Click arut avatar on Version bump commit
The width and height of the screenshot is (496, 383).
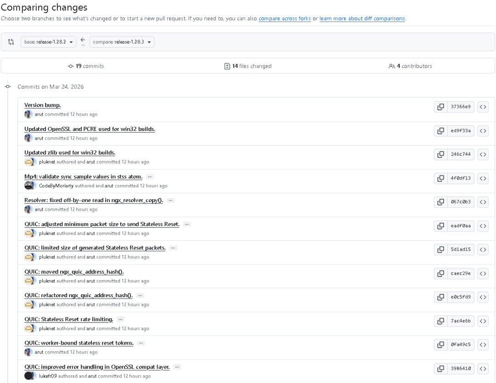coord(28,114)
